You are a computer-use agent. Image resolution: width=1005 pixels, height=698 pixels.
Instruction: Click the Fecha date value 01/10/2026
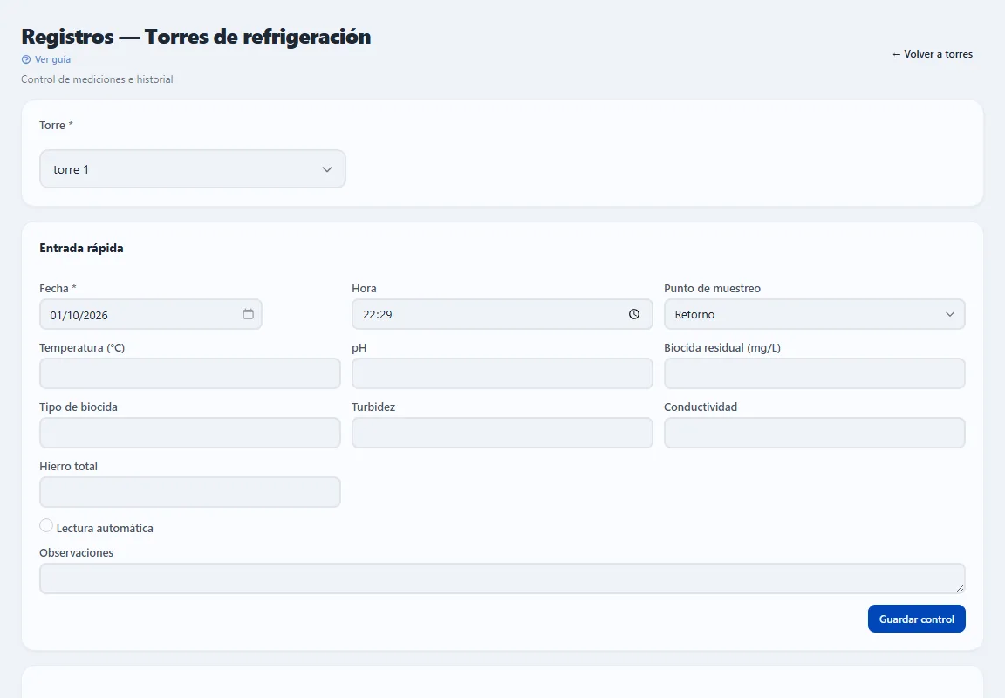[79, 315]
